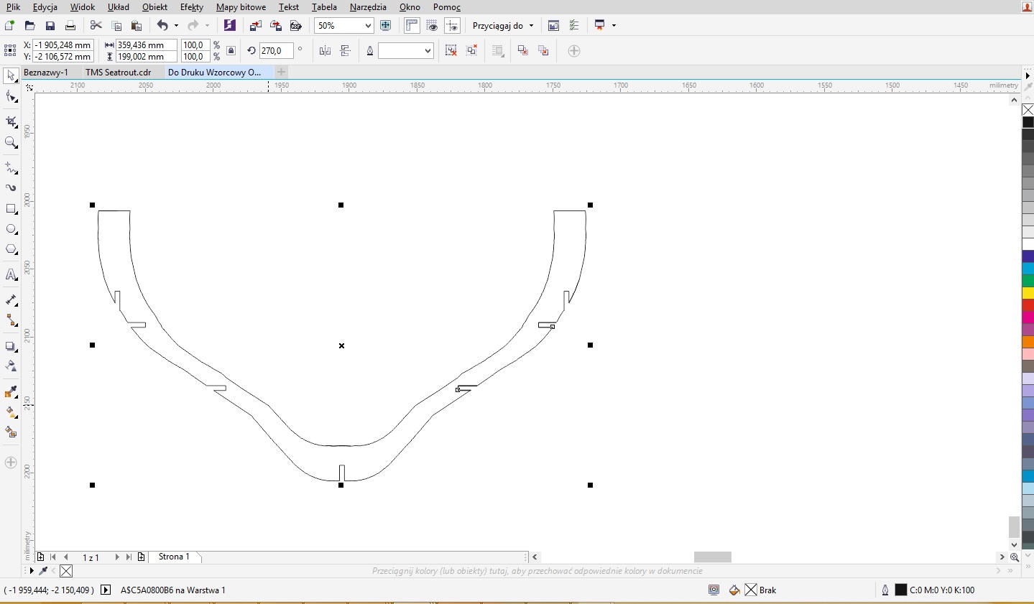
Task: Expand the Przyciągaj do dropdown
Action: (503, 26)
